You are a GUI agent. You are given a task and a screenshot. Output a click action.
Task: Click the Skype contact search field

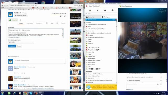click(101, 13)
